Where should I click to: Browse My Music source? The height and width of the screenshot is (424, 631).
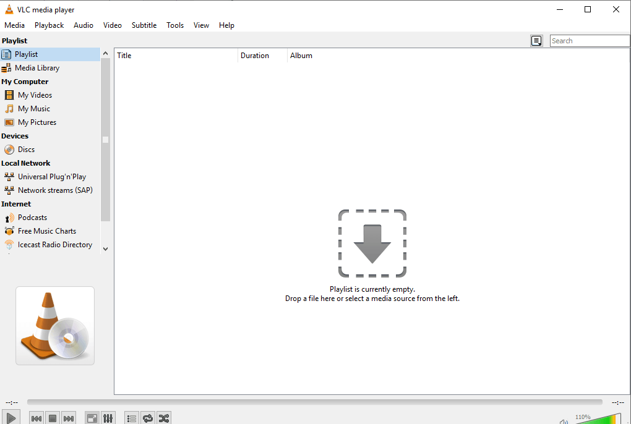[x=50, y=109]
